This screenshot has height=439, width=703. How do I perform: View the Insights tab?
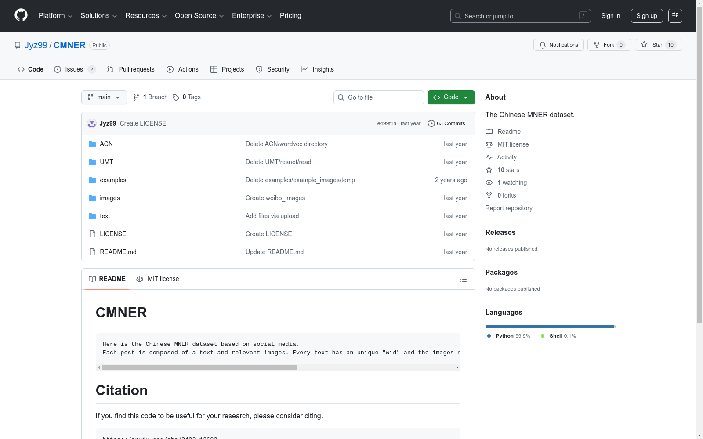click(x=317, y=69)
